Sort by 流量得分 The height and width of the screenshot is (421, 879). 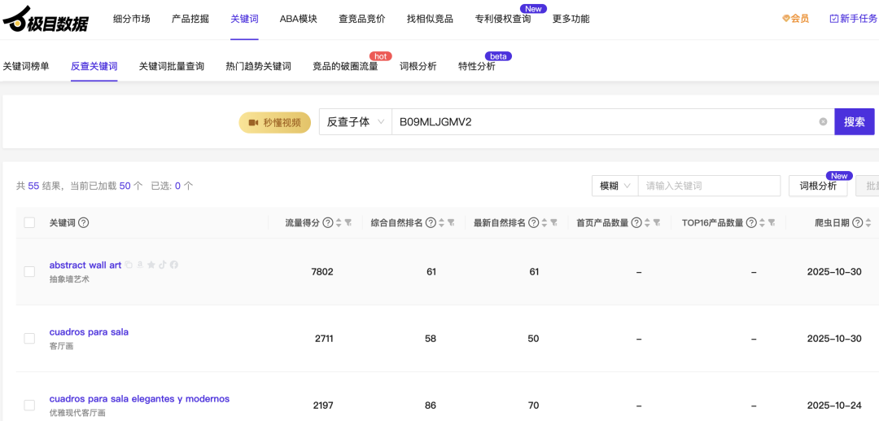point(338,222)
